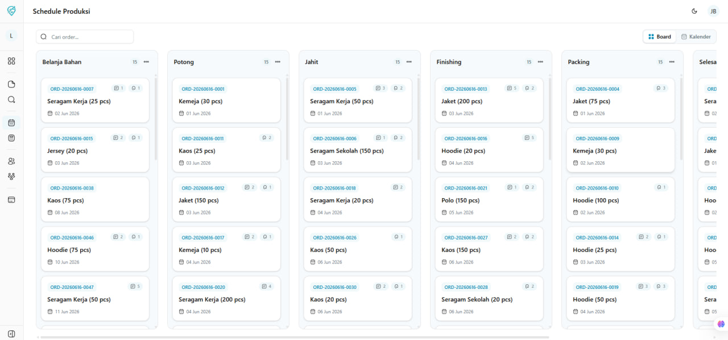
Task: Open the Polo (150 pcs) card
Action: coord(489,199)
